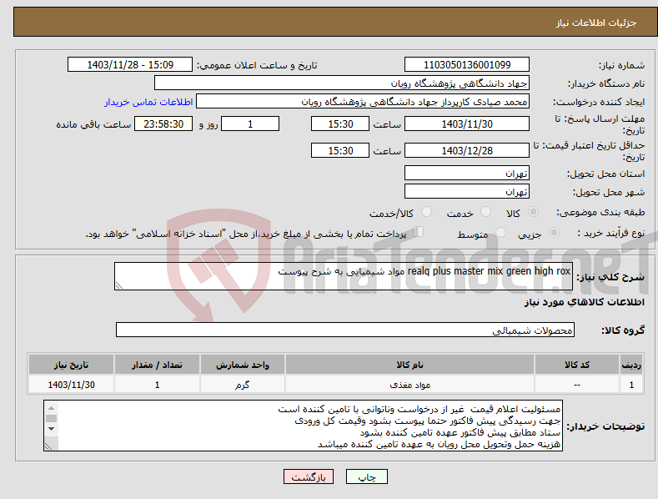Click the price validity time 15:30 field
Image resolution: width=658 pixels, height=499 pixels.
point(340,150)
